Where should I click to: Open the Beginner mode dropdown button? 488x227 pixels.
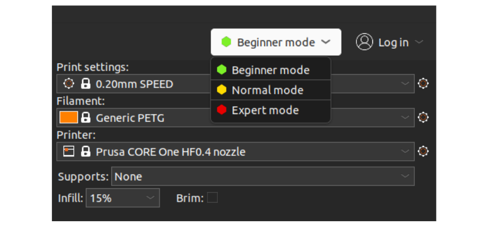[276, 42]
